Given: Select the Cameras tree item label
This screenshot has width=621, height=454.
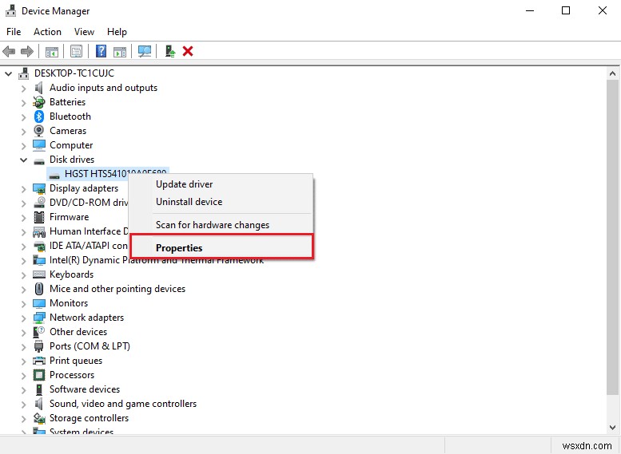Looking at the screenshot, I should 68,131.
